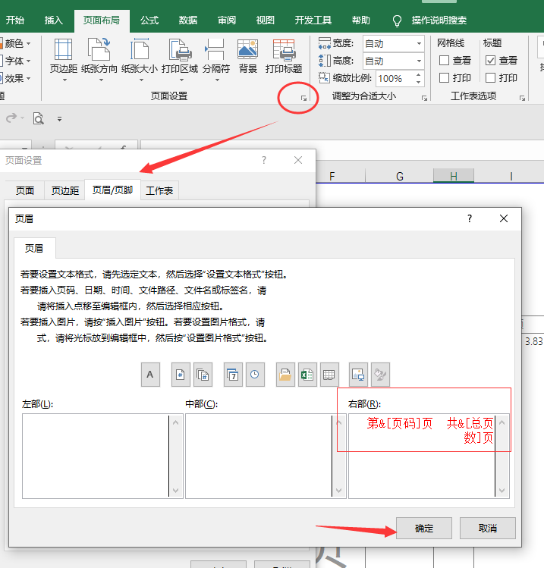
Task: Insert sheet name icon in header
Action: point(329,375)
